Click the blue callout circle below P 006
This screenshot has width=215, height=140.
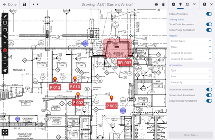pyautogui.click(x=123, y=111)
